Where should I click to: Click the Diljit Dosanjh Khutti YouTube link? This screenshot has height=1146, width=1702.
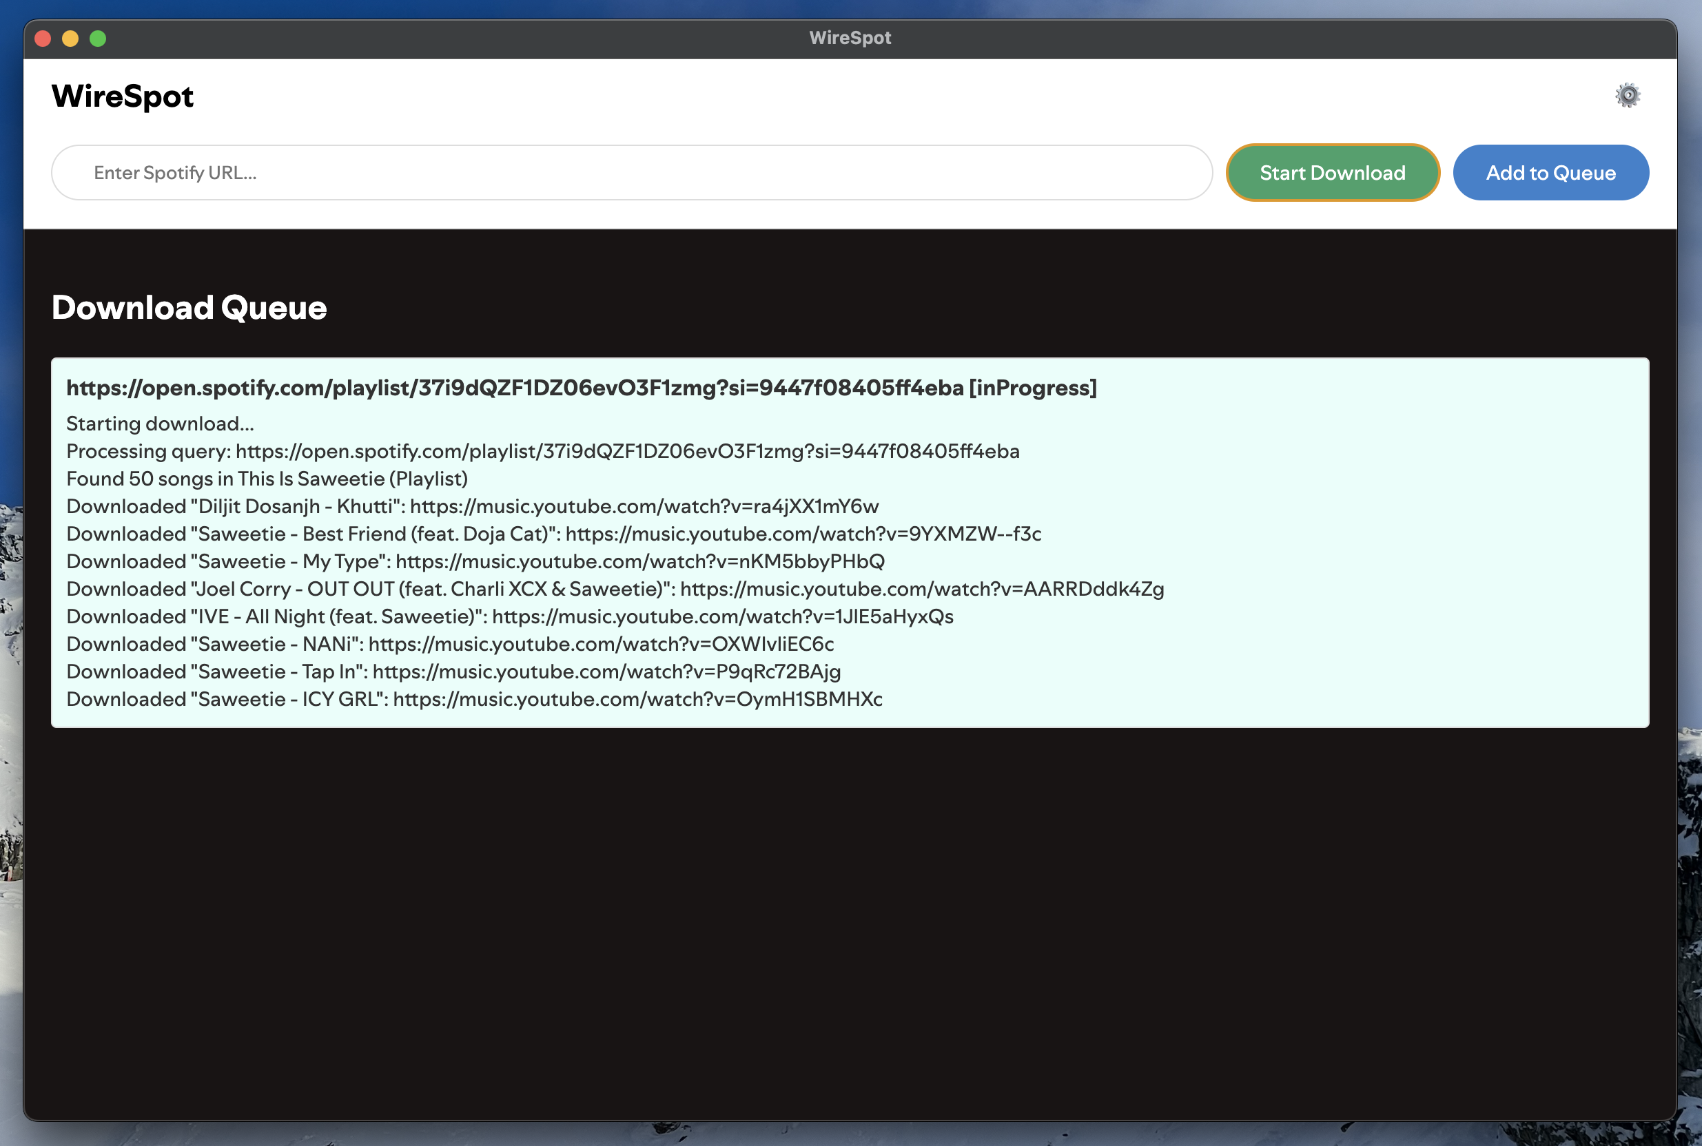(644, 506)
